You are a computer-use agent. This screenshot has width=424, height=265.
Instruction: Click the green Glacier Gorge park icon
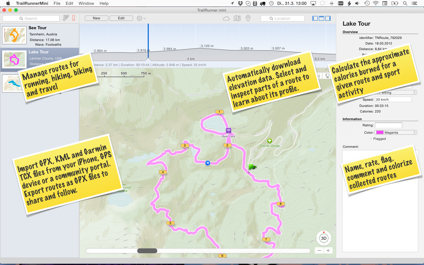pyautogui.click(x=269, y=141)
